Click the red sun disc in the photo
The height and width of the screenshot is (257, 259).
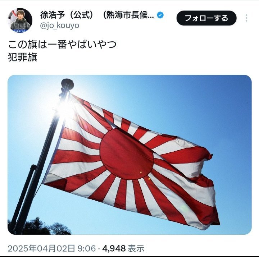(127, 154)
